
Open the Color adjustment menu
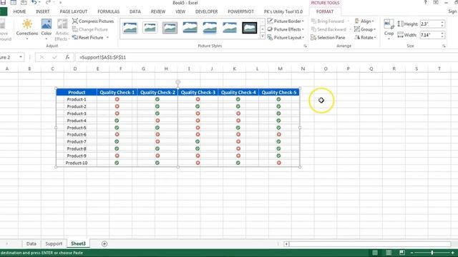click(x=46, y=29)
